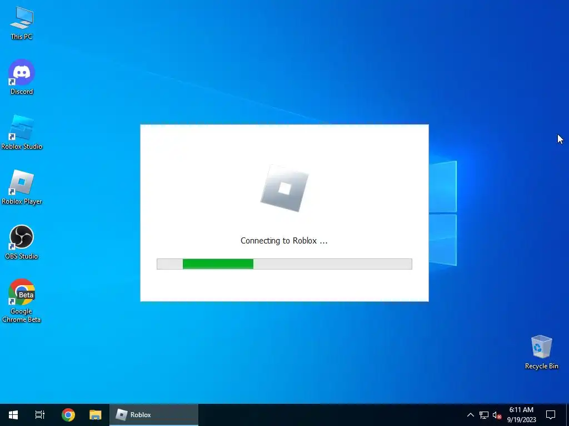Viewport: 569px width, 426px height.
Task: Show hidden system tray icons
Action: (x=470, y=415)
